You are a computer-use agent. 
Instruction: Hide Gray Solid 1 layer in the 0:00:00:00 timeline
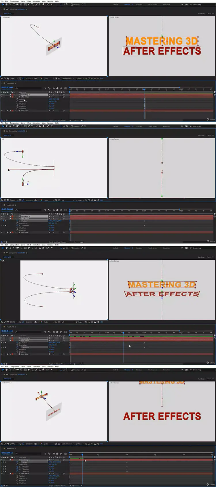2,232
